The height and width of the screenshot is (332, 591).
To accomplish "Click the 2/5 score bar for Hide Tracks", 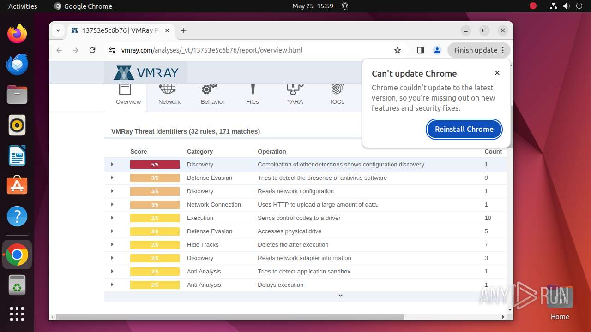I will point(155,245).
